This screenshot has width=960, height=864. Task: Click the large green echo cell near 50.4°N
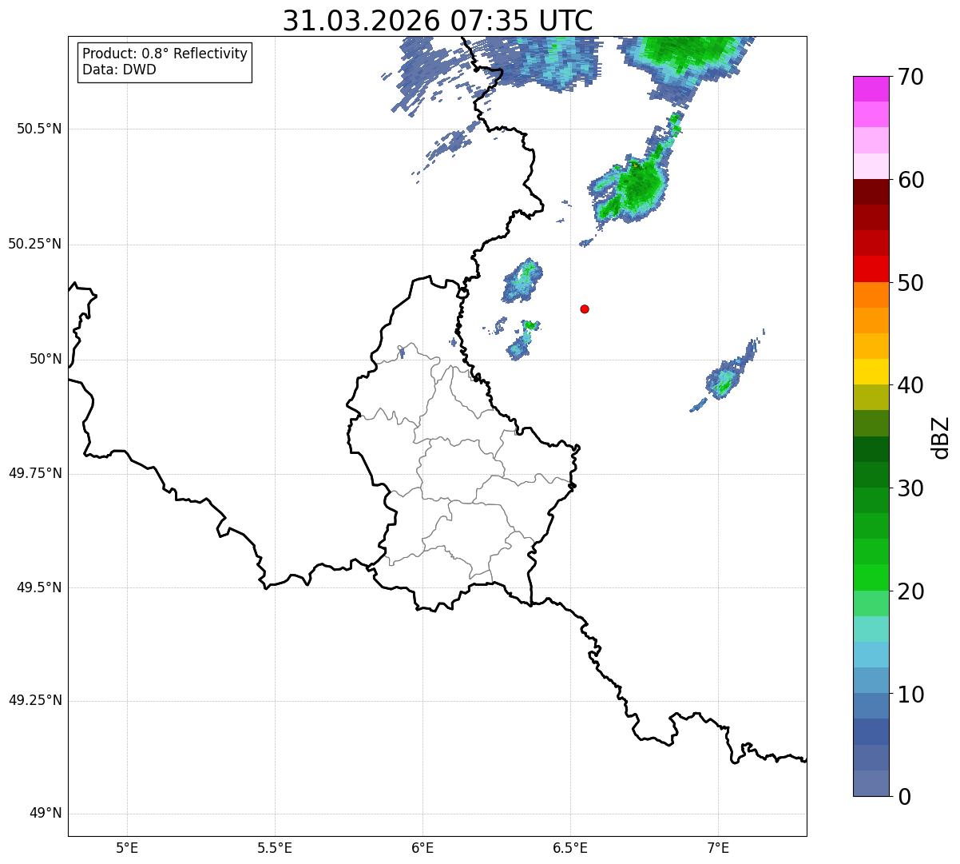(633, 187)
